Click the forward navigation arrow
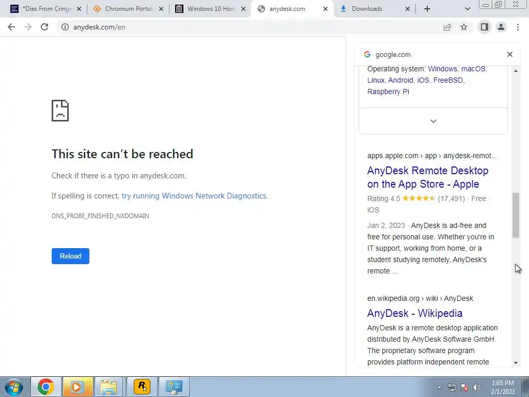Viewport: 529px width, 397px height. (x=28, y=27)
